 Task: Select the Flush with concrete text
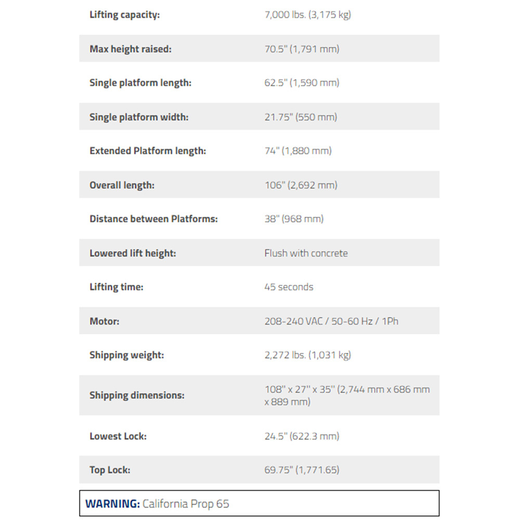point(306,253)
